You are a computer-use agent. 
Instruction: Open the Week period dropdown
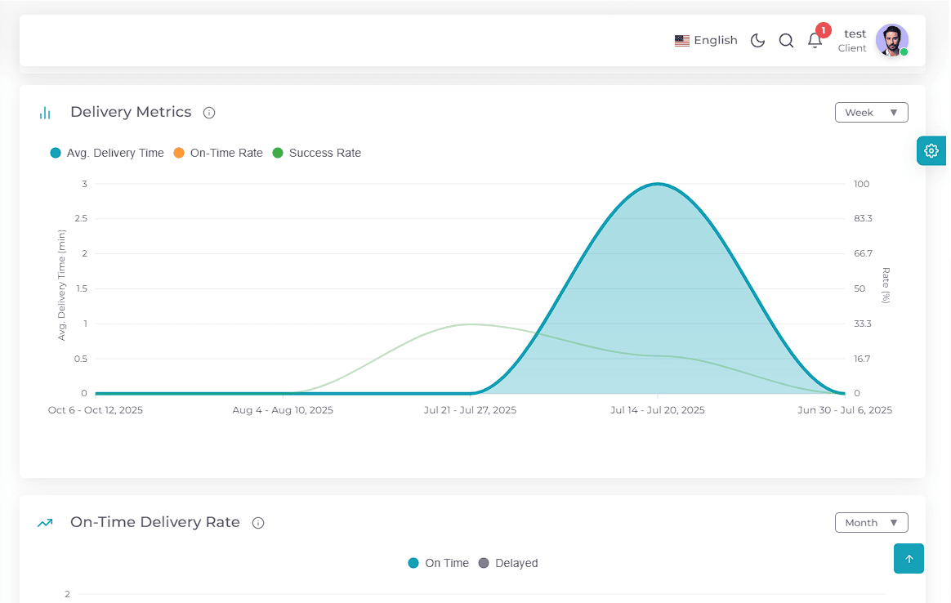[871, 113]
